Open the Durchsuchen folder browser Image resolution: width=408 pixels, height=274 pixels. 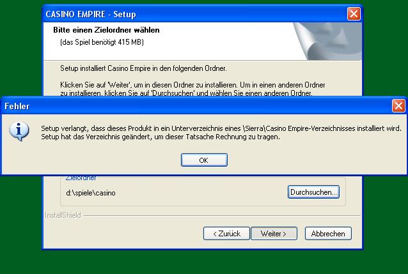pyautogui.click(x=313, y=192)
